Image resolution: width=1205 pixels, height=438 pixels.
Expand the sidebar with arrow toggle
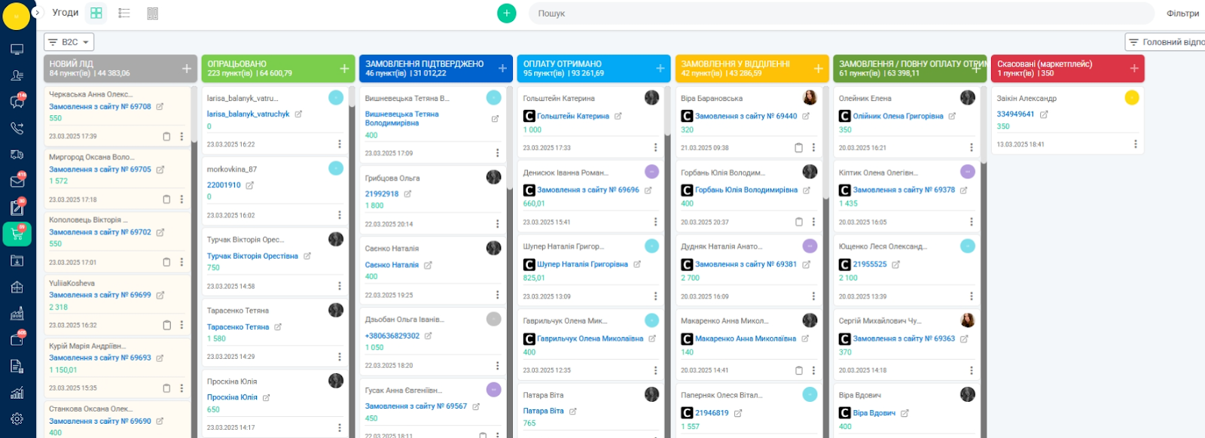pos(37,13)
